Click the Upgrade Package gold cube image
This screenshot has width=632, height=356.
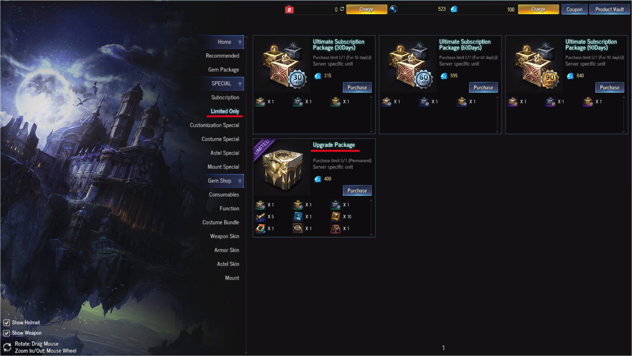tap(282, 168)
